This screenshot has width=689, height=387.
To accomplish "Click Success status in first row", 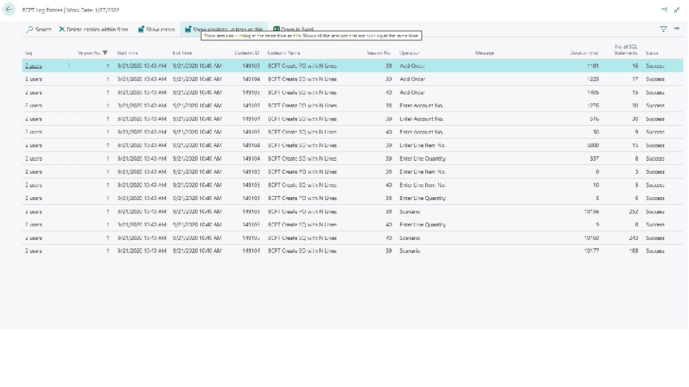I will pyautogui.click(x=655, y=66).
